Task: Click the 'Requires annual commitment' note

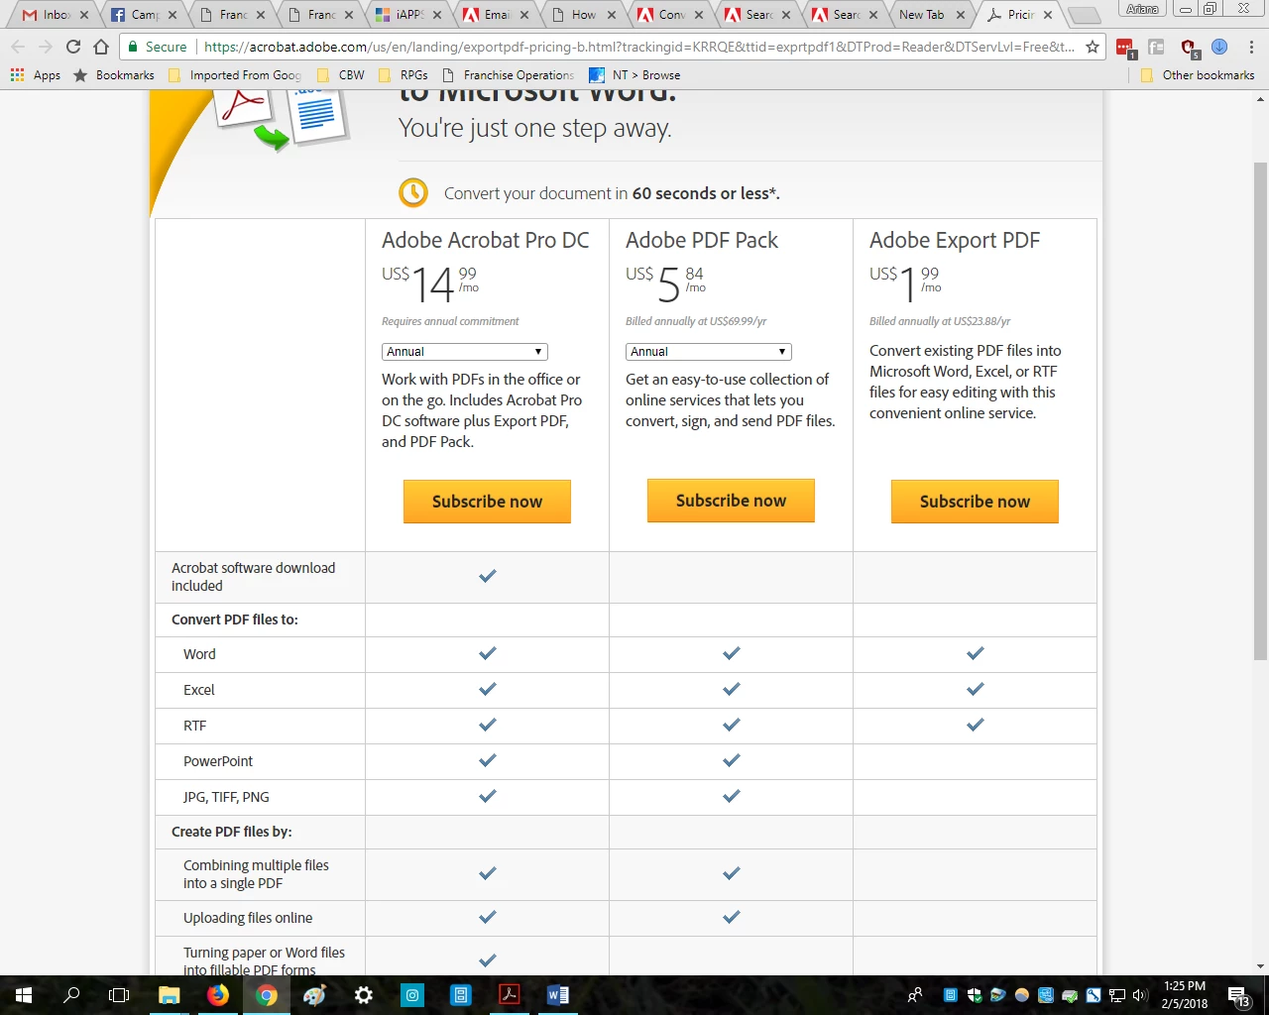Action: (x=450, y=321)
